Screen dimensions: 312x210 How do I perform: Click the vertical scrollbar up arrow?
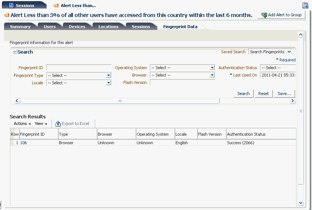pos(301,35)
